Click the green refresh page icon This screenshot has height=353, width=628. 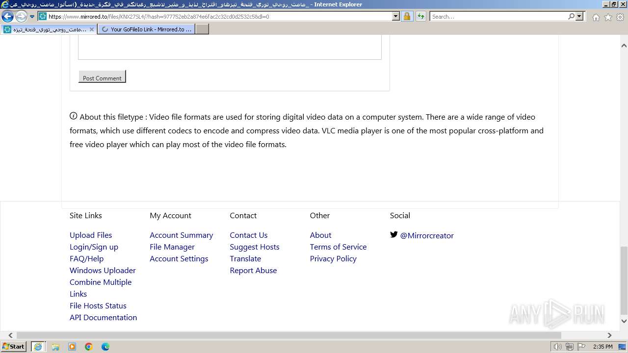420,17
